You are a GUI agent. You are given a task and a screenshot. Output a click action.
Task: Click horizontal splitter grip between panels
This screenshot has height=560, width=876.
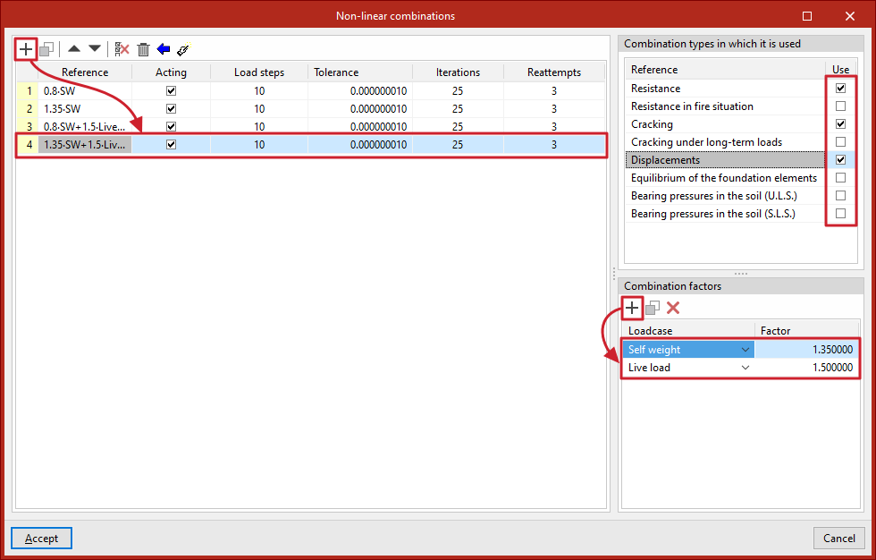coord(740,274)
